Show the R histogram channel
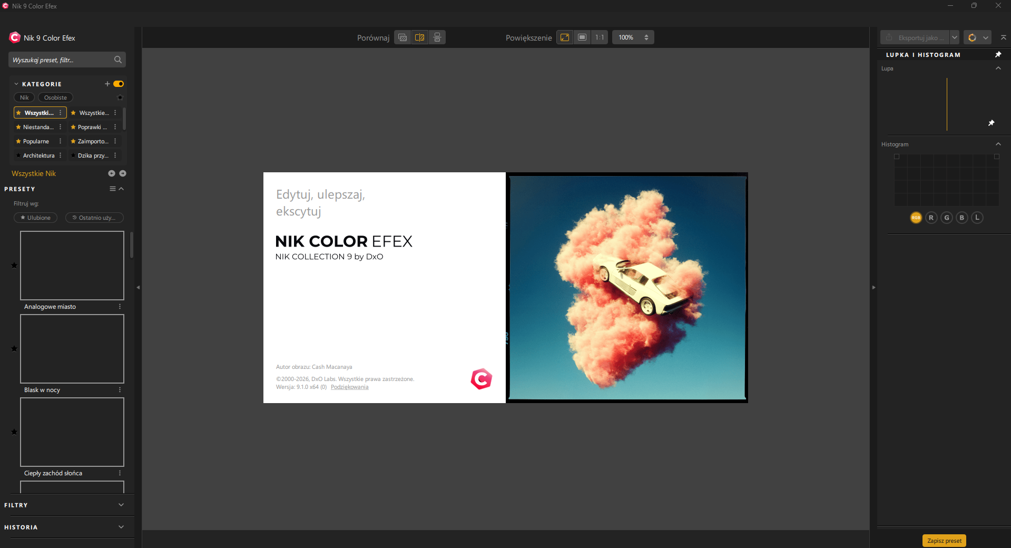This screenshot has width=1011, height=548. coord(931,218)
